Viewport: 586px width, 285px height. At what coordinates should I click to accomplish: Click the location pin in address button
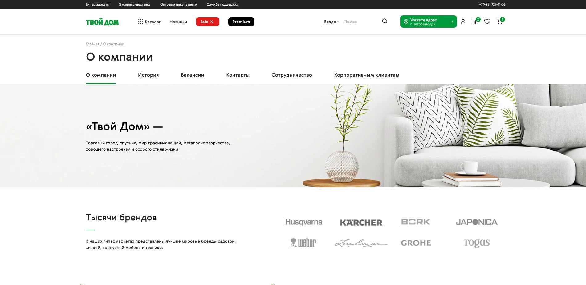click(x=406, y=22)
